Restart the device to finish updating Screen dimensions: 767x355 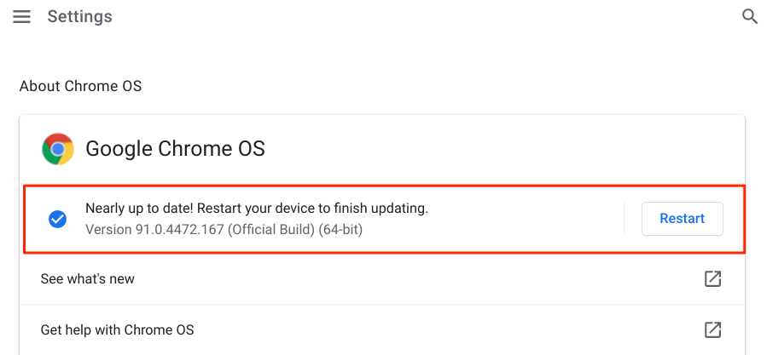[x=682, y=219]
